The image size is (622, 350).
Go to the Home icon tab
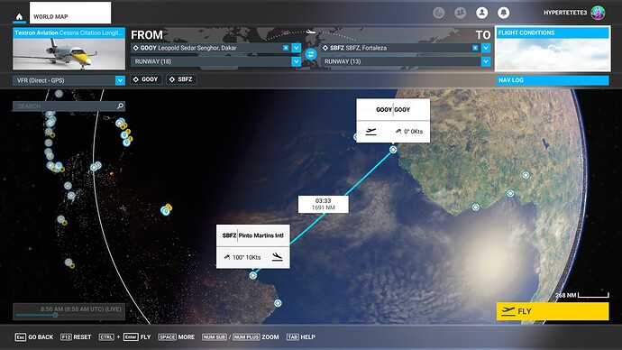click(x=19, y=16)
